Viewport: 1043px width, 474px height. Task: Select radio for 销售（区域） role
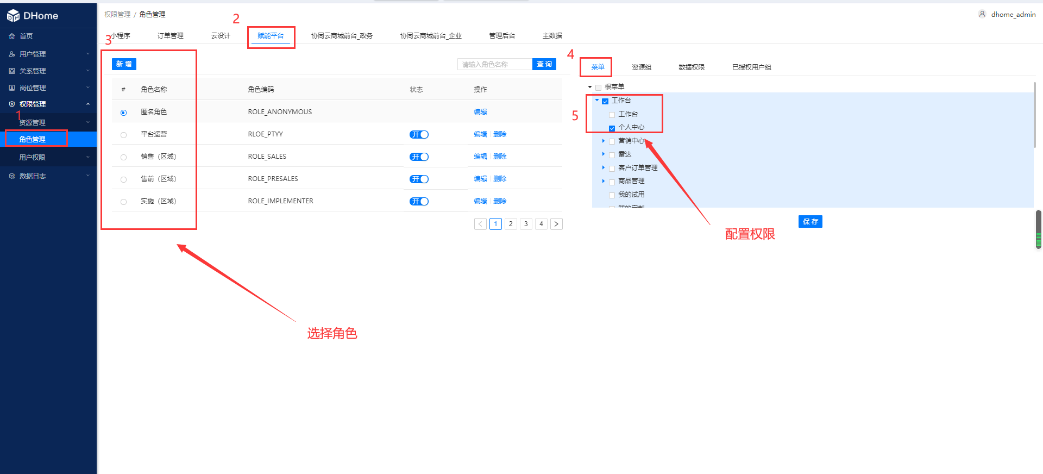(x=123, y=157)
